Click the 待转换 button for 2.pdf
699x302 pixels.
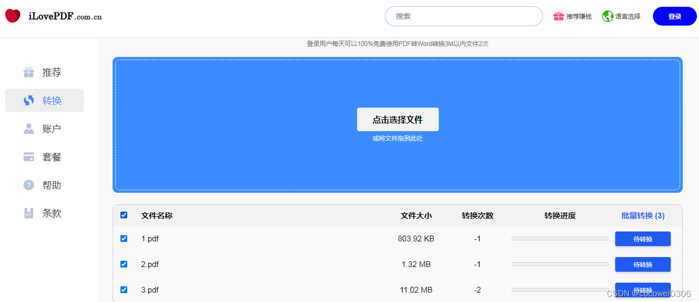click(x=642, y=264)
